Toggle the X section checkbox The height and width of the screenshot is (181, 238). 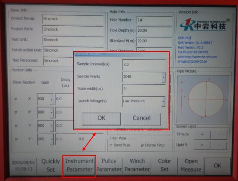tap(15, 99)
